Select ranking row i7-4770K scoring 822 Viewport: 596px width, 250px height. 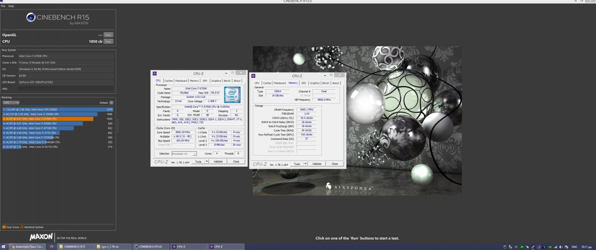(x=58, y=128)
